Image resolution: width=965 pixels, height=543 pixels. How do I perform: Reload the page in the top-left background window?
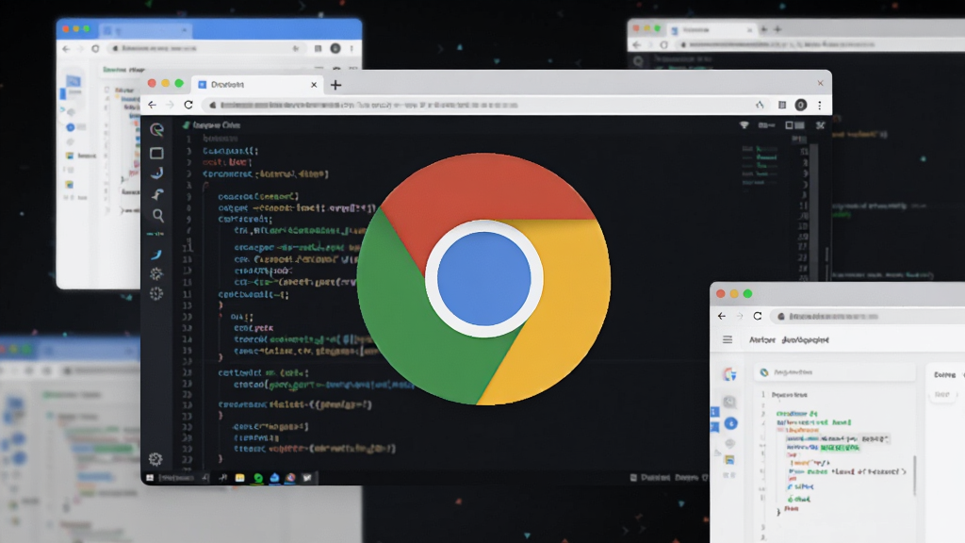click(x=95, y=49)
